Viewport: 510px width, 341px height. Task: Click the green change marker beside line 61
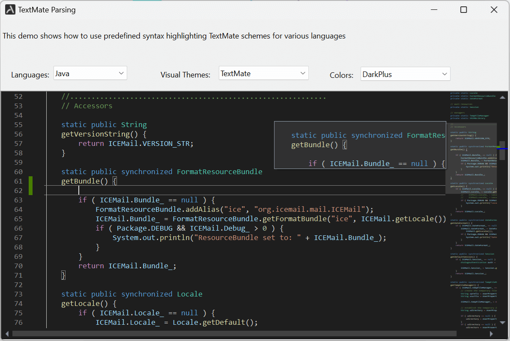pos(30,186)
